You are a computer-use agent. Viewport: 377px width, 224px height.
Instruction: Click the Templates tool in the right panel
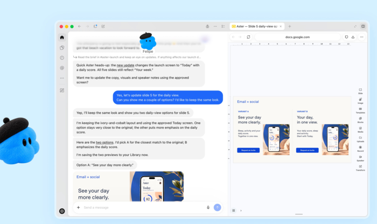coord(360,110)
